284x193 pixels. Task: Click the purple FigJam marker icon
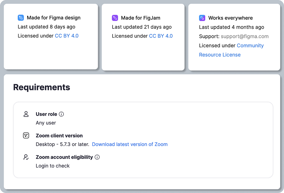coord(115,18)
